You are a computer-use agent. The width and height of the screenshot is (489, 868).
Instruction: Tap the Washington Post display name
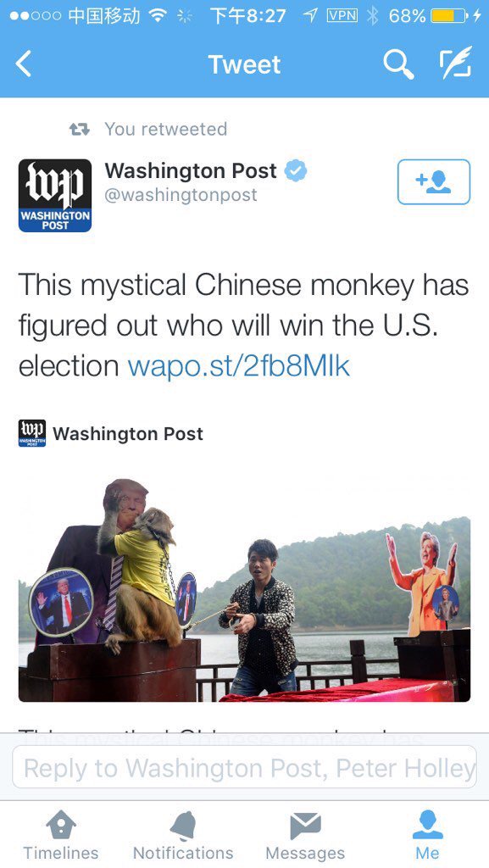[x=191, y=170]
